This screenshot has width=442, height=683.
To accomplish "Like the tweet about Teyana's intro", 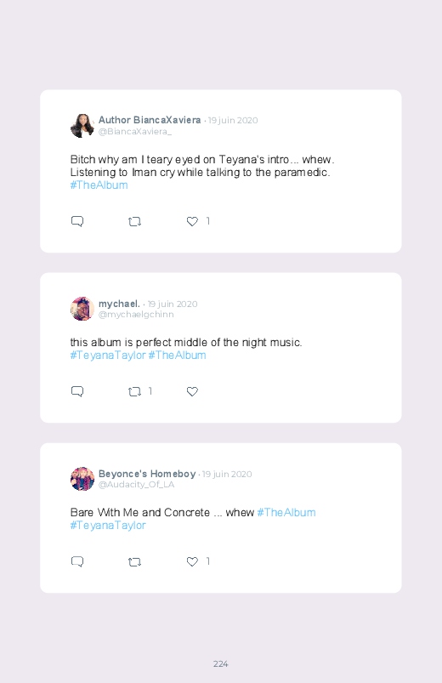I will click(192, 221).
